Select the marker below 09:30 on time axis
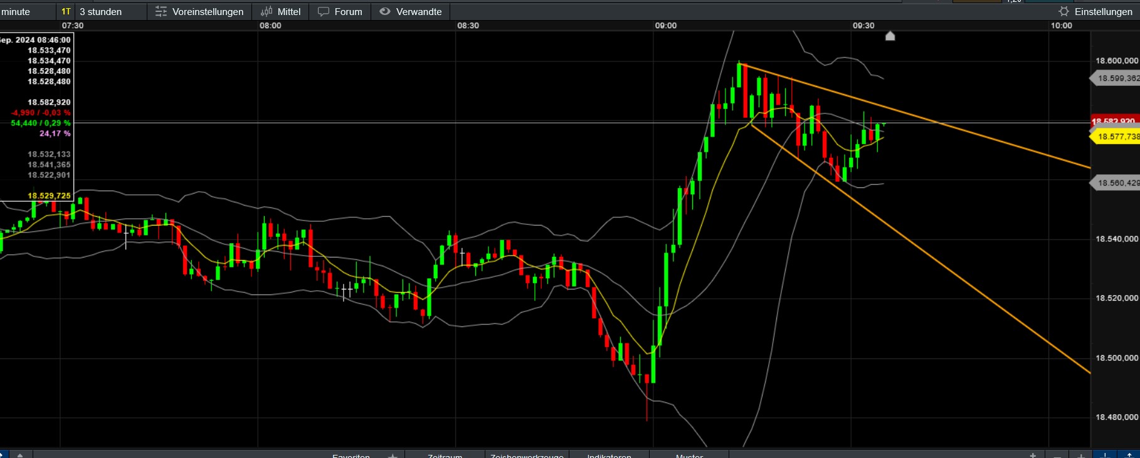The height and width of the screenshot is (458, 1140). (x=890, y=36)
